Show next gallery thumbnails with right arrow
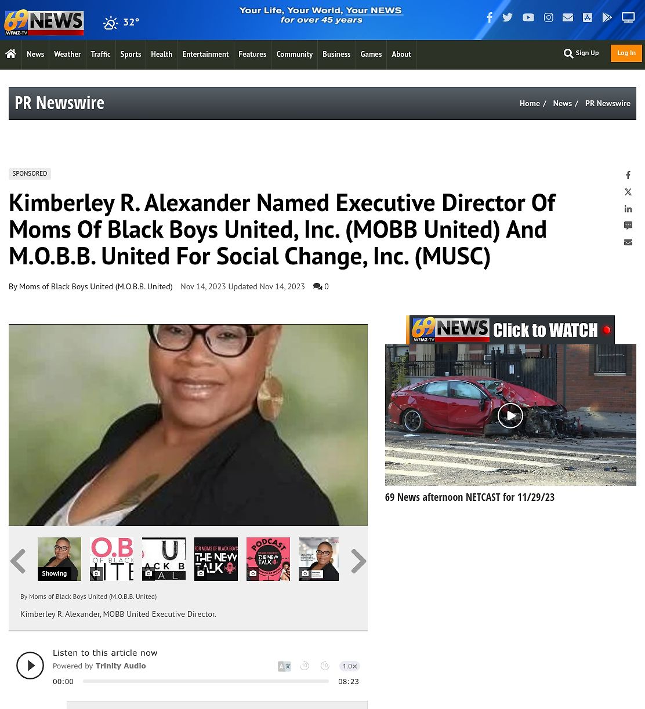This screenshot has height=709, width=645. tap(358, 561)
